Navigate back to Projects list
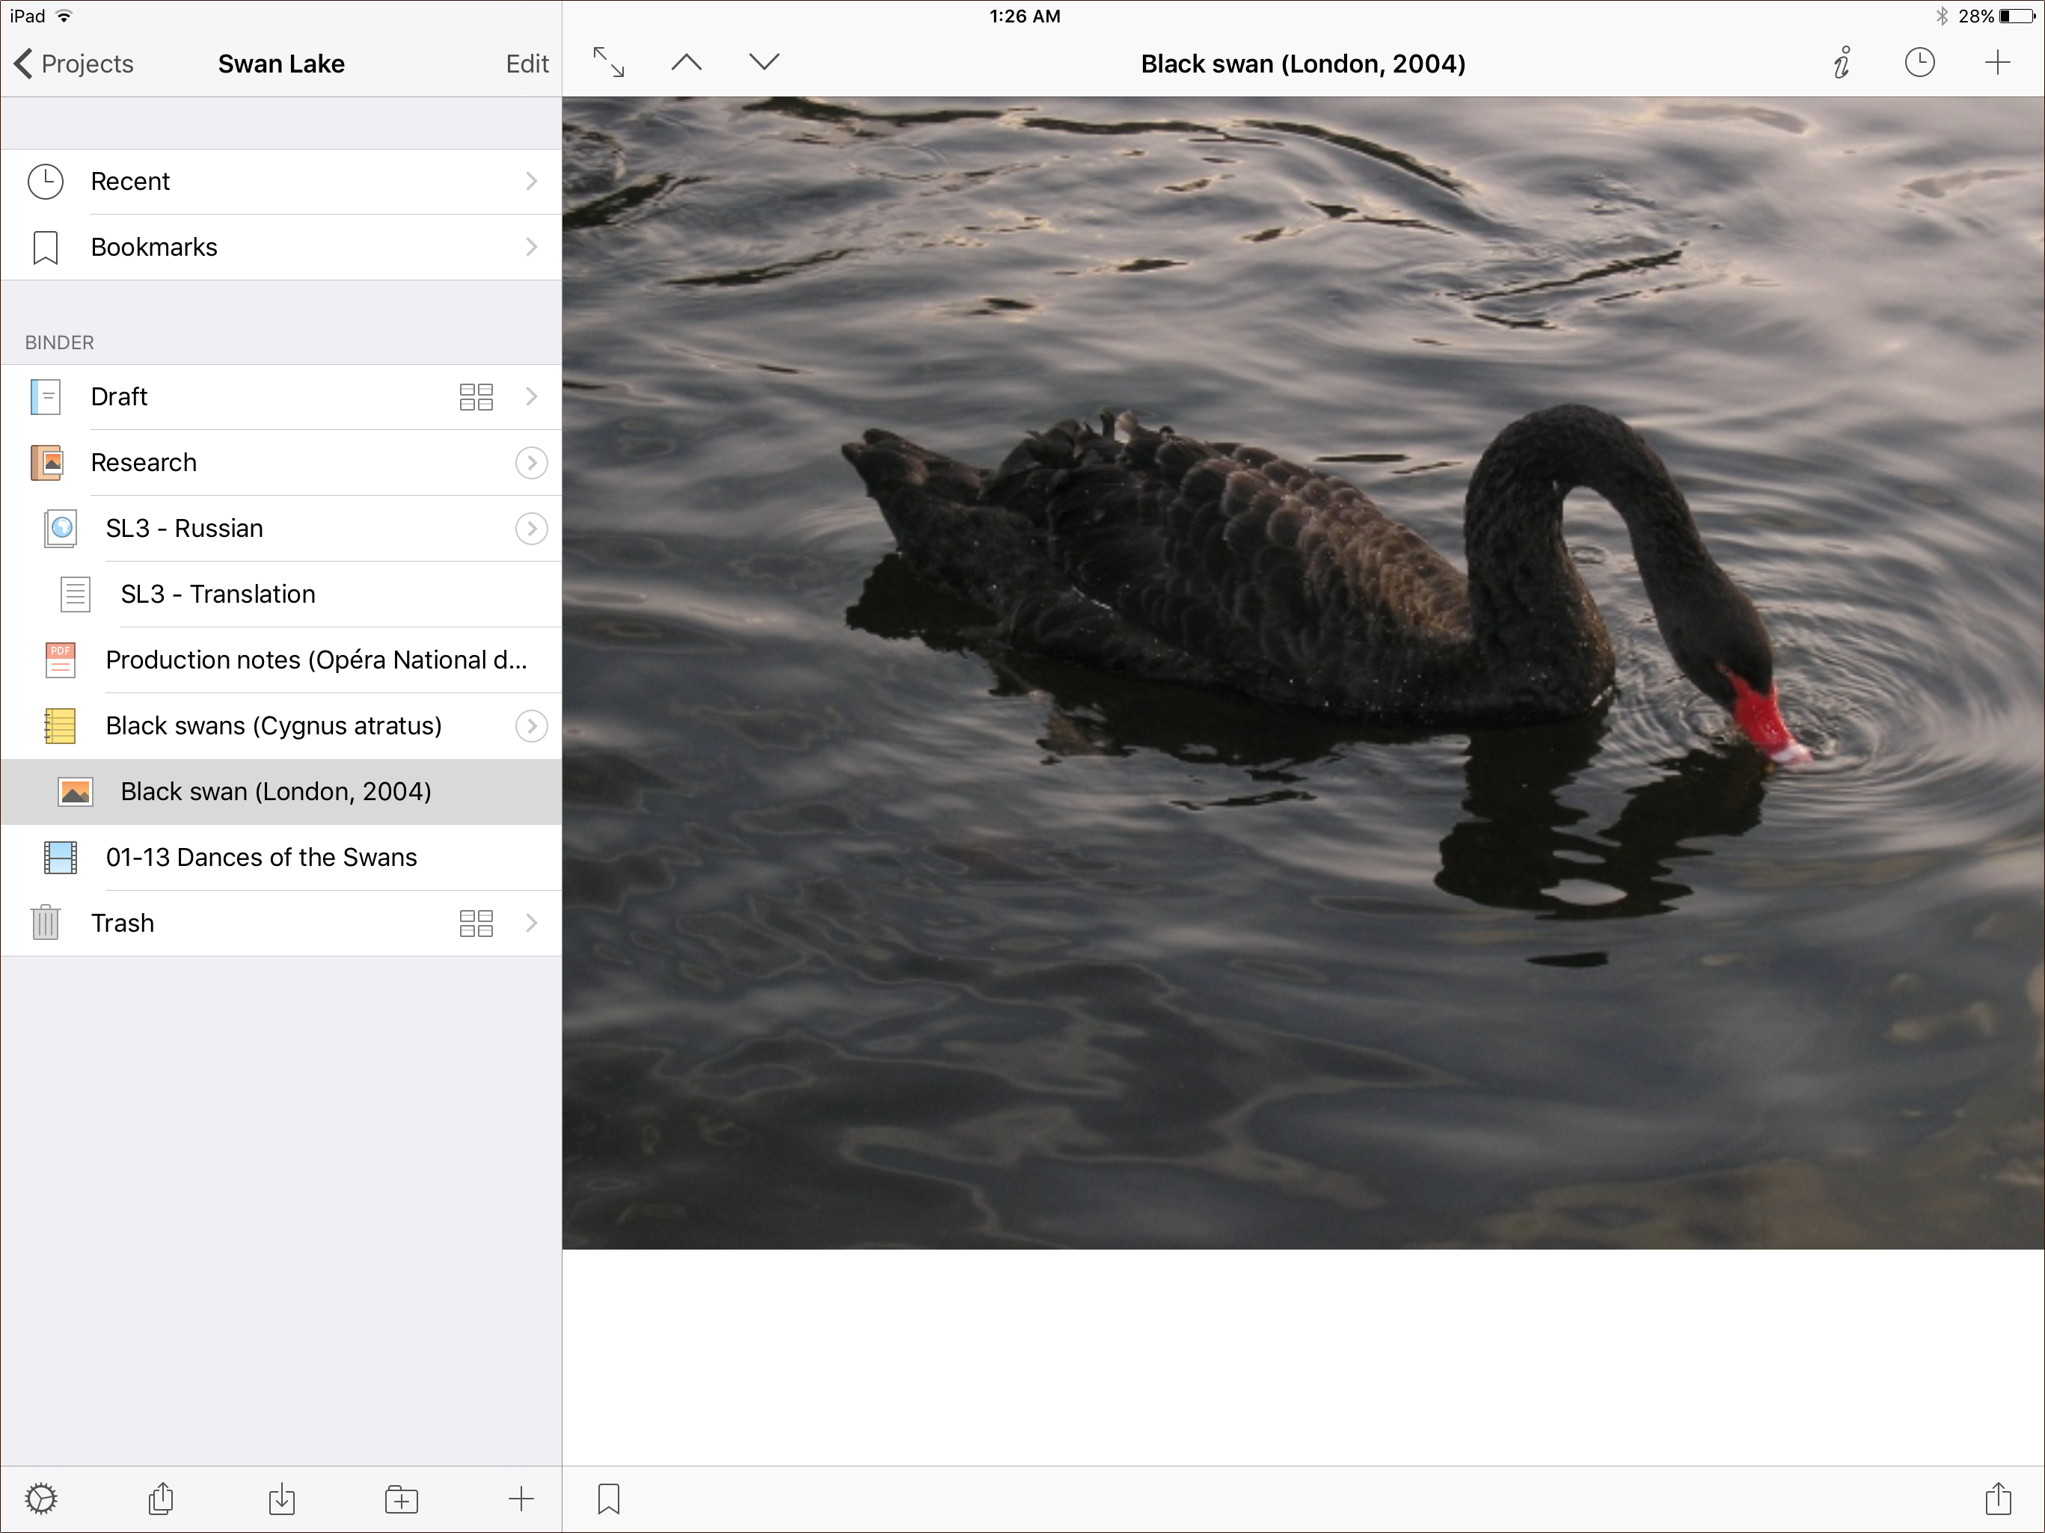This screenshot has width=2045, height=1533. tap(74, 63)
